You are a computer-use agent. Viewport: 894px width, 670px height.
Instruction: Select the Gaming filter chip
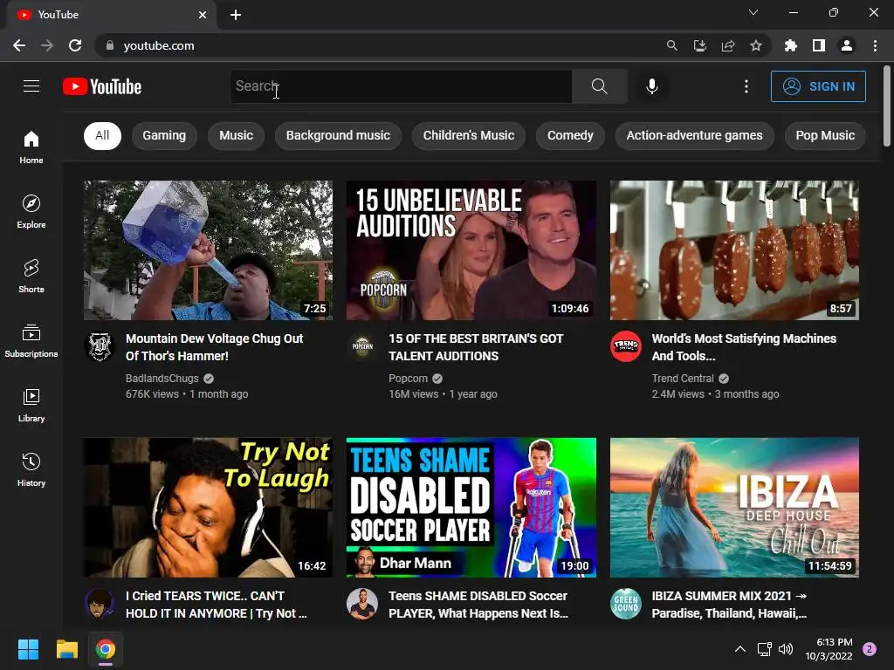[164, 135]
